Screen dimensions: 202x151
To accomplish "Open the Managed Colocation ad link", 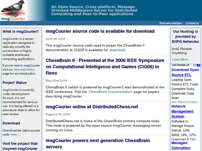I will coord(181,145).
